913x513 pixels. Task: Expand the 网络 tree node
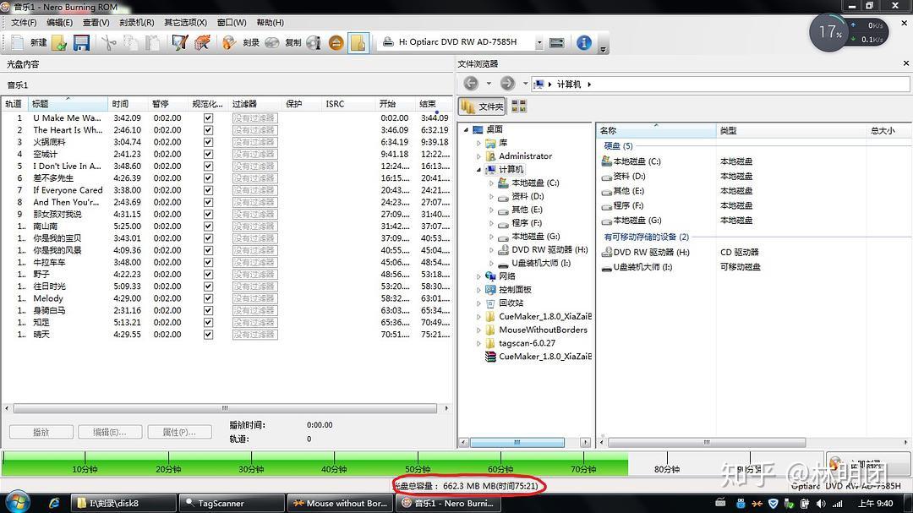(x=480, y=276)
